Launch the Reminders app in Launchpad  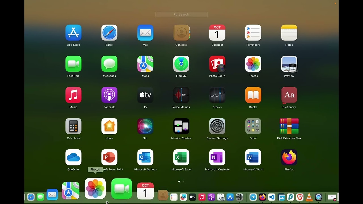pyautogui.click(x=253, y=33)
